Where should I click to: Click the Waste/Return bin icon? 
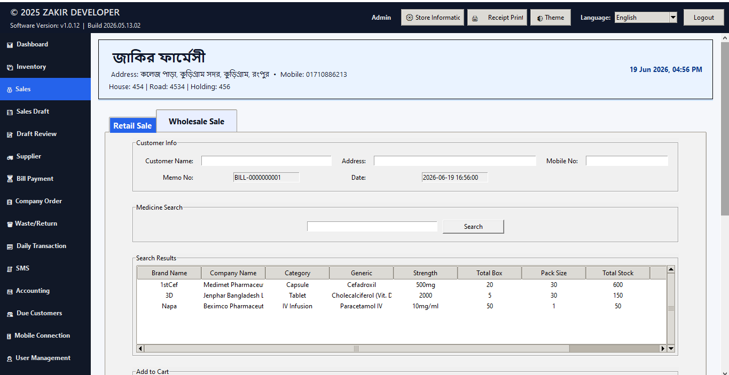click(10, 224)
